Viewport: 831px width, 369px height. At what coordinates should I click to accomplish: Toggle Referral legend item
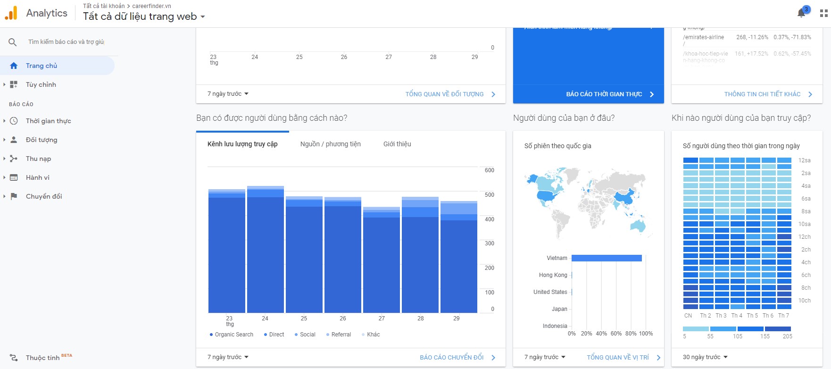[x=339, y=335]
